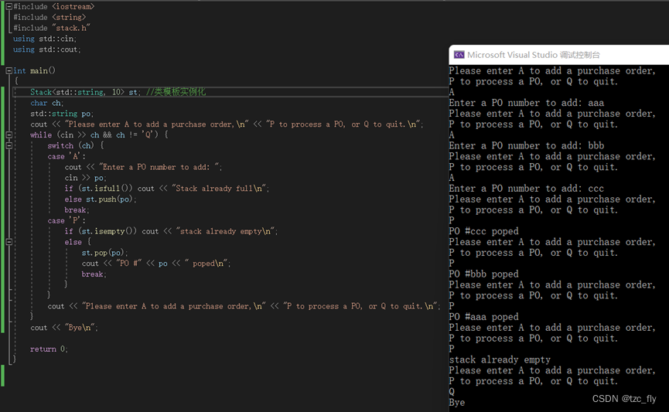Collapse the int main() function outline
This screenshot has height=412, width=669.
pyautogui.click(x=8, y=71)
